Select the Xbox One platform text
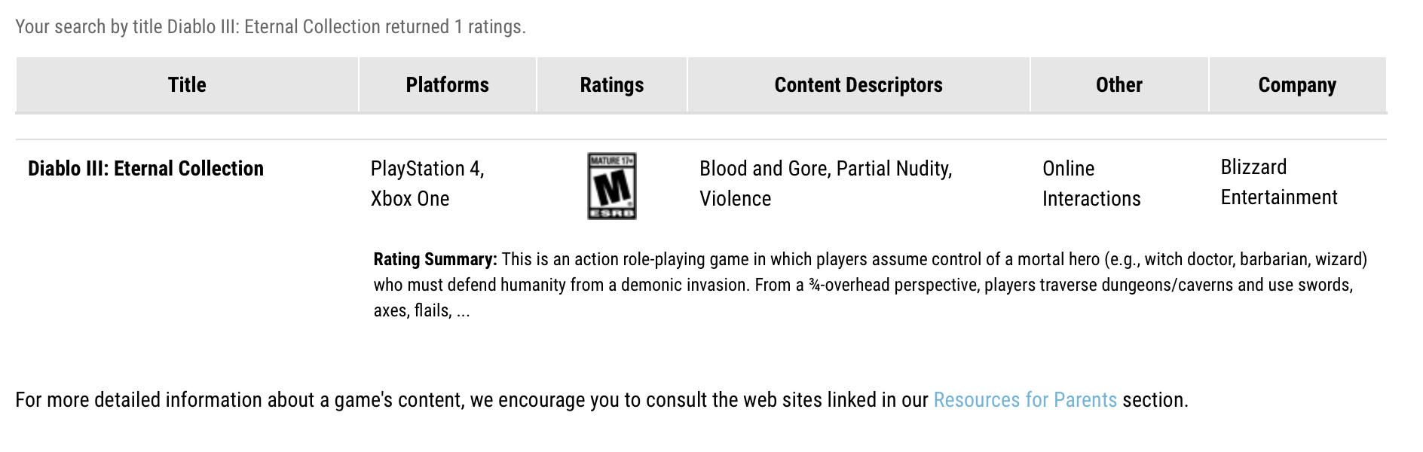 tap(409, 199)
